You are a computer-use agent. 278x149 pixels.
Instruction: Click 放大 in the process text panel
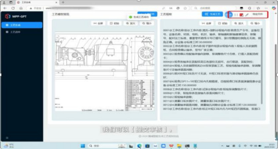click(x=239, y=23)
